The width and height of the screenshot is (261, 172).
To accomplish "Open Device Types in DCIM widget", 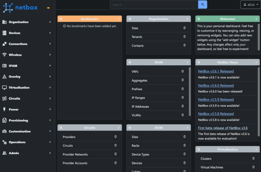I will point(159,154).
